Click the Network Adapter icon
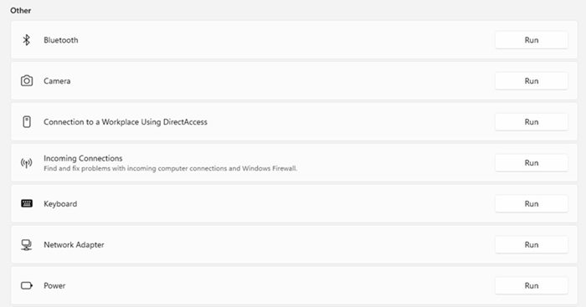586x307 pixels. 26,244
